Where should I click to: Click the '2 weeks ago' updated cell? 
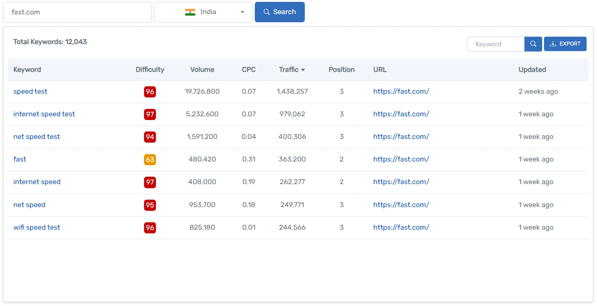click(x=538, y=92)
